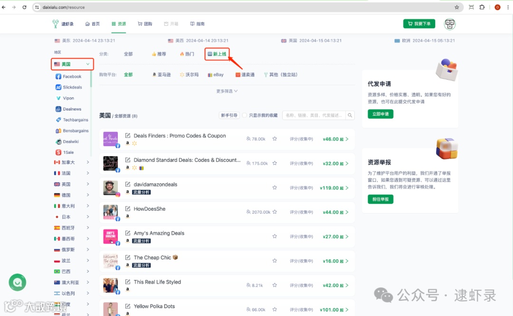
Task: Open the browser extensions puzzle icon
Action: tap(482, 7)
